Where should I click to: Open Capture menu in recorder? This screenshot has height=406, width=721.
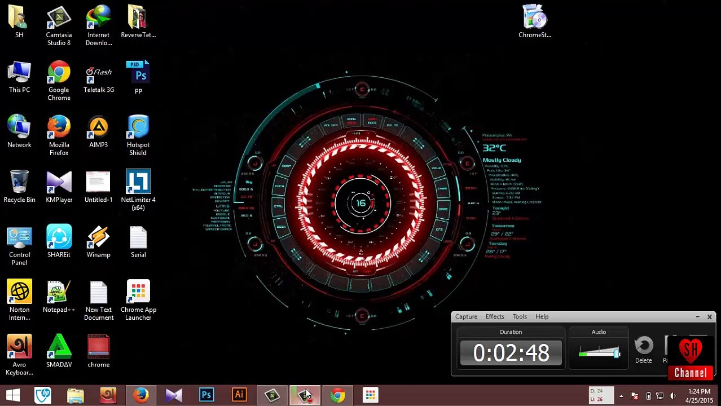pos(466,317)
